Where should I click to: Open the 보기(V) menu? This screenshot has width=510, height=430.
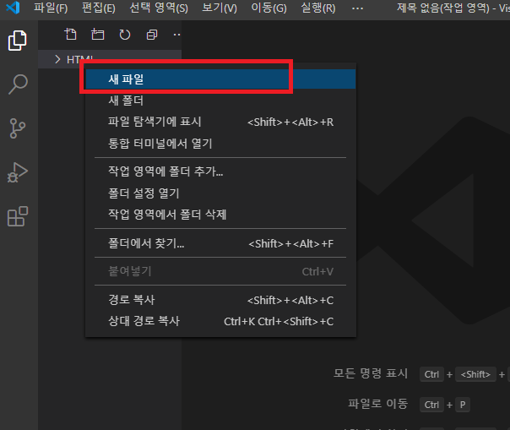click(220, 8)
